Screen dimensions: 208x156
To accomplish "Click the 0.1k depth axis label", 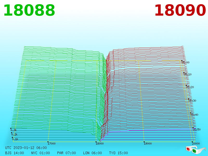I will [x=15, y=139].
